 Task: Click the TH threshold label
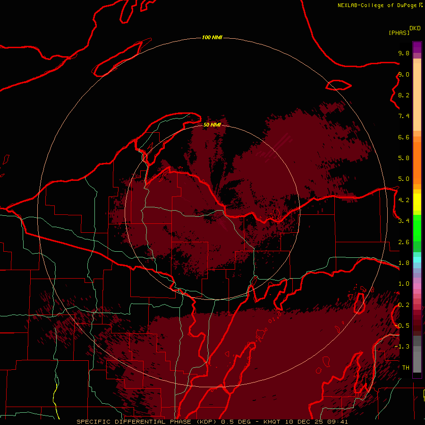(x=406, y=368)
